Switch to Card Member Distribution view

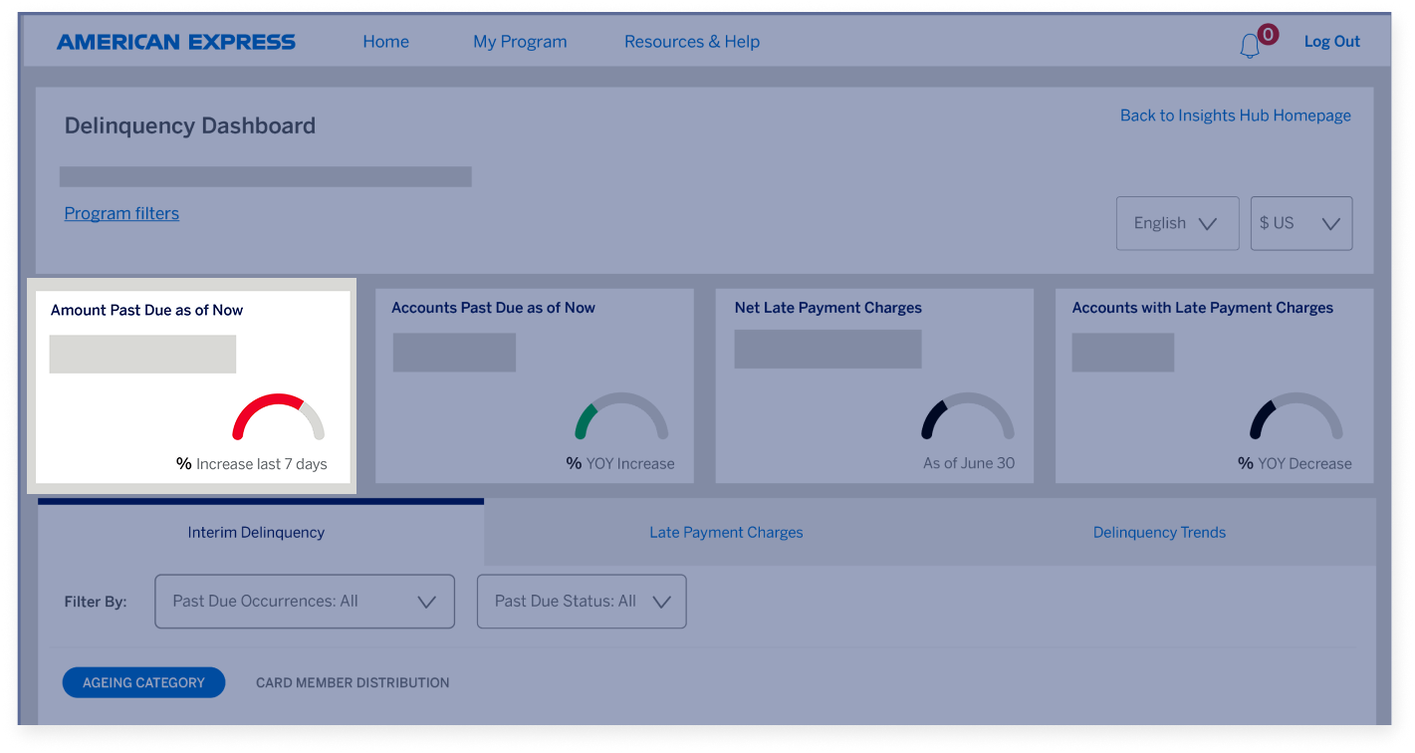tap(353, 682)
